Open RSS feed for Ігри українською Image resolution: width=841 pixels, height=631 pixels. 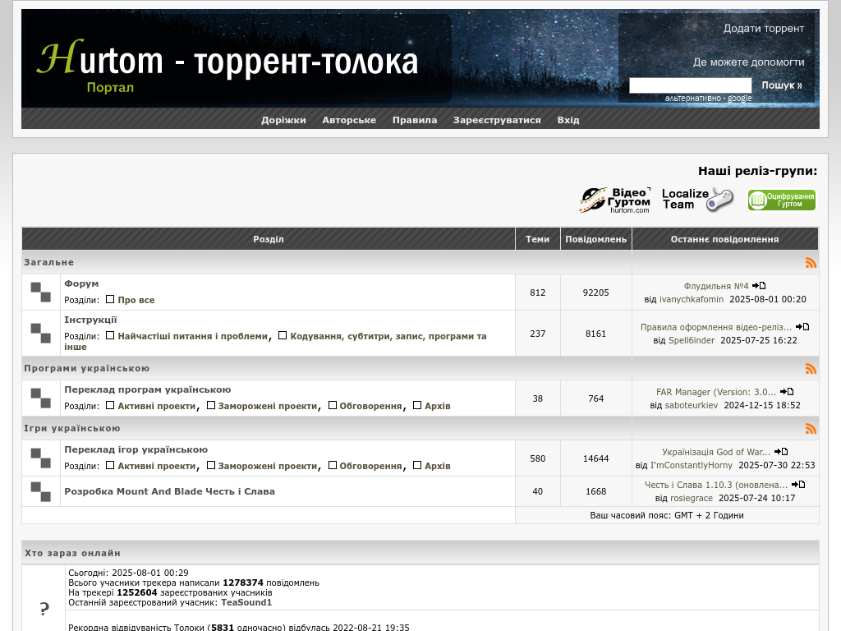811,429
